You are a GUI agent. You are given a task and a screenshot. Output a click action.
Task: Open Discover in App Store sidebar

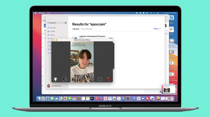[52, 28]
